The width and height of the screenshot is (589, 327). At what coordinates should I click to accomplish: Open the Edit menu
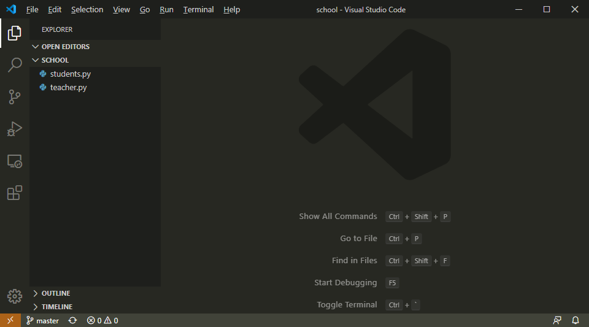pyautogui.click(x=55, y=9)
